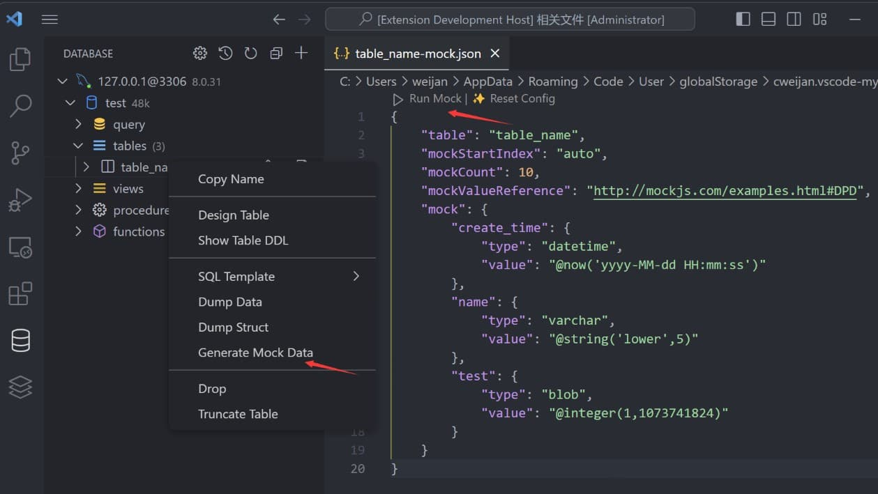878x494 pixels.
Task: Open database panel settings gear
Action: (x=200, y=54)
